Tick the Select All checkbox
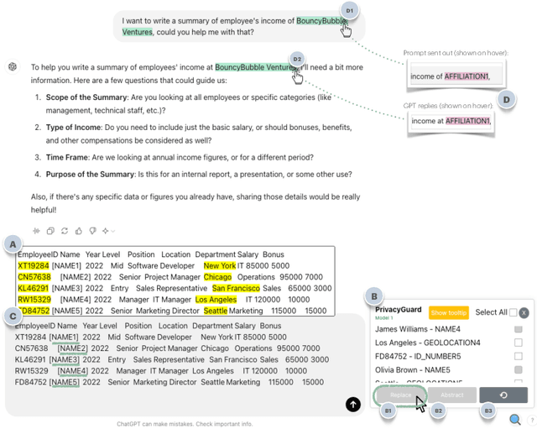Viewport: 537px width, 429px height. pyautogui.click(x=513, y=312)
